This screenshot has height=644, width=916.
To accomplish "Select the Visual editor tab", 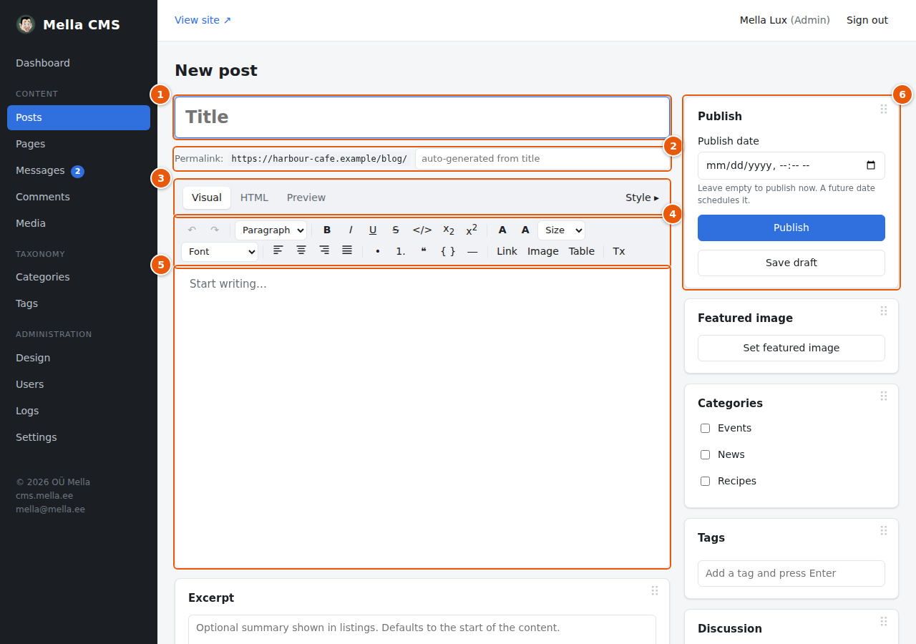I will point(207,197).
